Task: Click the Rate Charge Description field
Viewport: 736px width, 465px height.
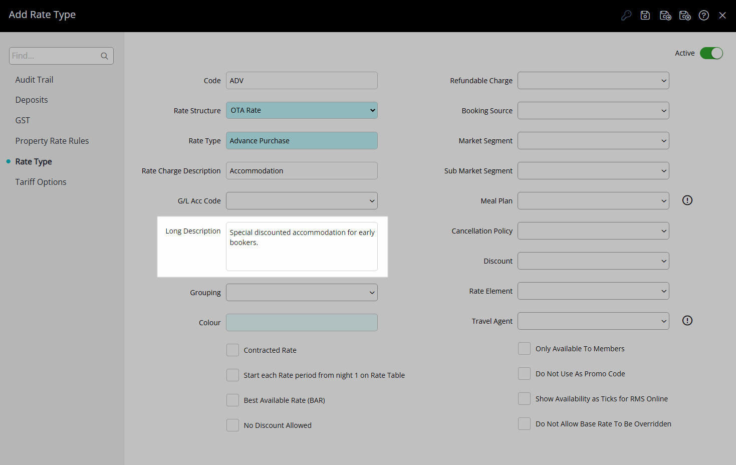Action: click(302, 171)
